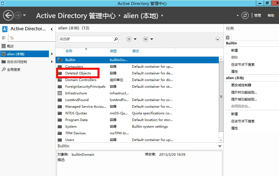Open the list view options dropdown
The width and height of the screenshot is (279, 176).
coord(131,39)
